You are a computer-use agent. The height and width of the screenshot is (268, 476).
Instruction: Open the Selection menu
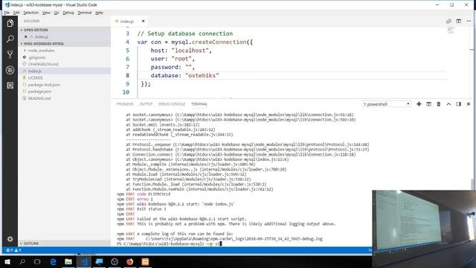pos(31,13)
